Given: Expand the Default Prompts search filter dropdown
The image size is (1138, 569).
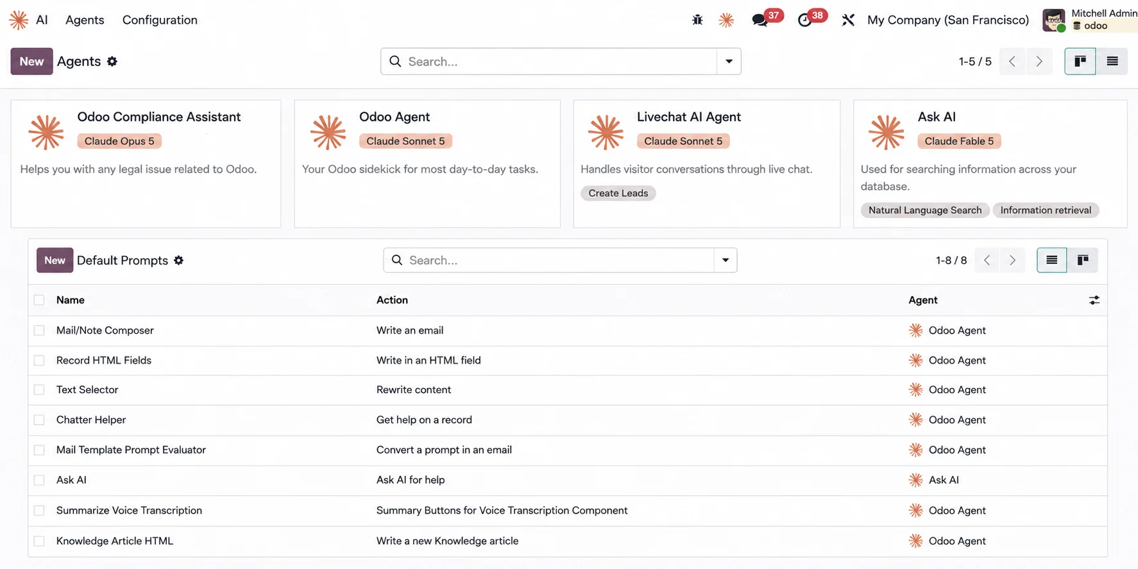Looking at the screenshot, I should (x=726, y=260).
